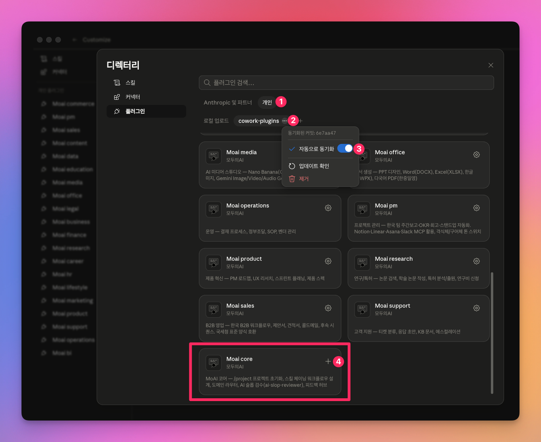Open the Moai operations plugin card

270,218
